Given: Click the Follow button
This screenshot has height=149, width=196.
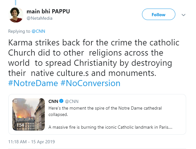Looking at the screenshot, I should [x=158, y=15].
